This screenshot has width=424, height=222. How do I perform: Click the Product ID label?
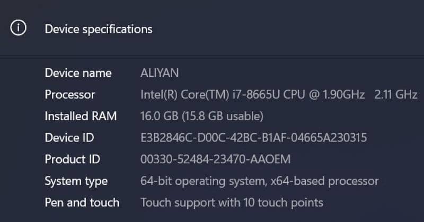click(73, 159)
